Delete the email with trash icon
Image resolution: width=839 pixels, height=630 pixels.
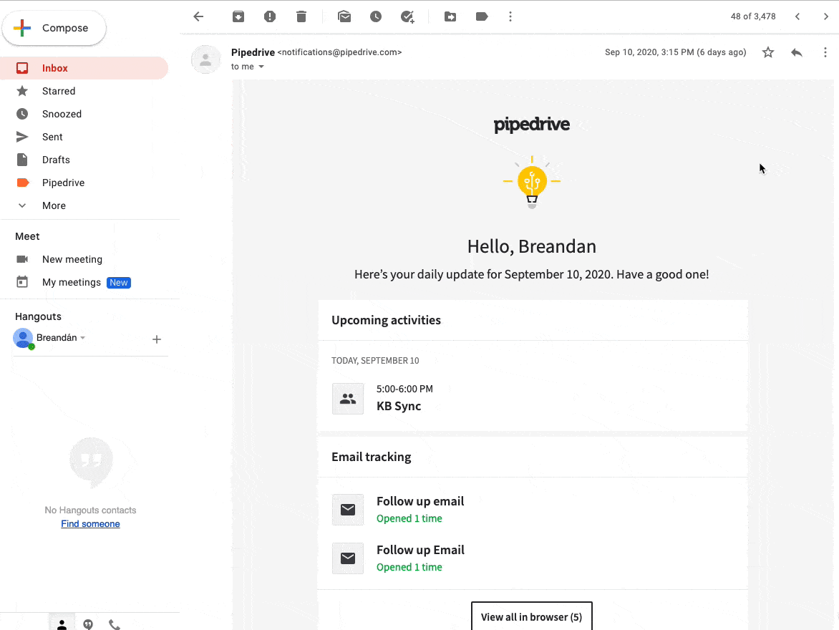pyautogui.click(x=301, y=16)
